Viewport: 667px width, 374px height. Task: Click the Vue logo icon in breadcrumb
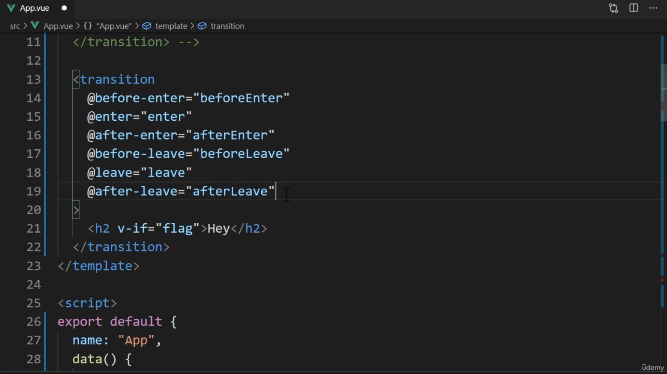[x=35, y=26]
